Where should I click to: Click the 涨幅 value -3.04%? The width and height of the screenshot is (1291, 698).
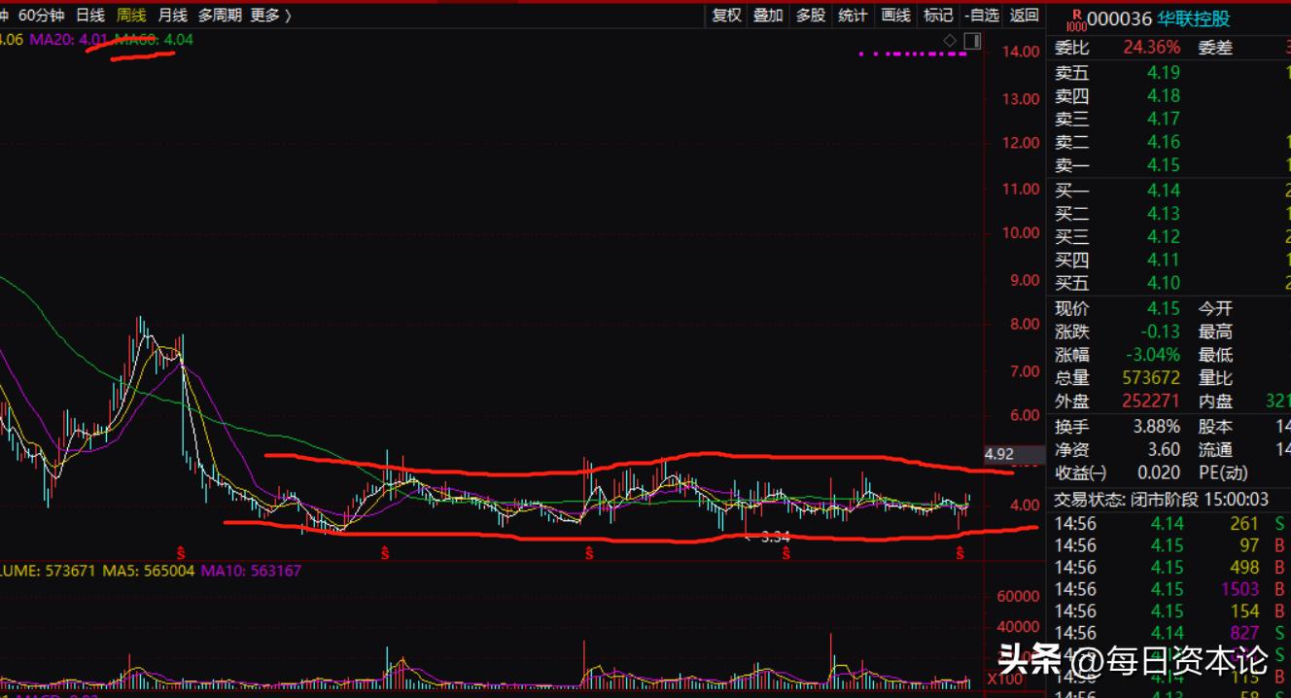tap(1154, 355)
